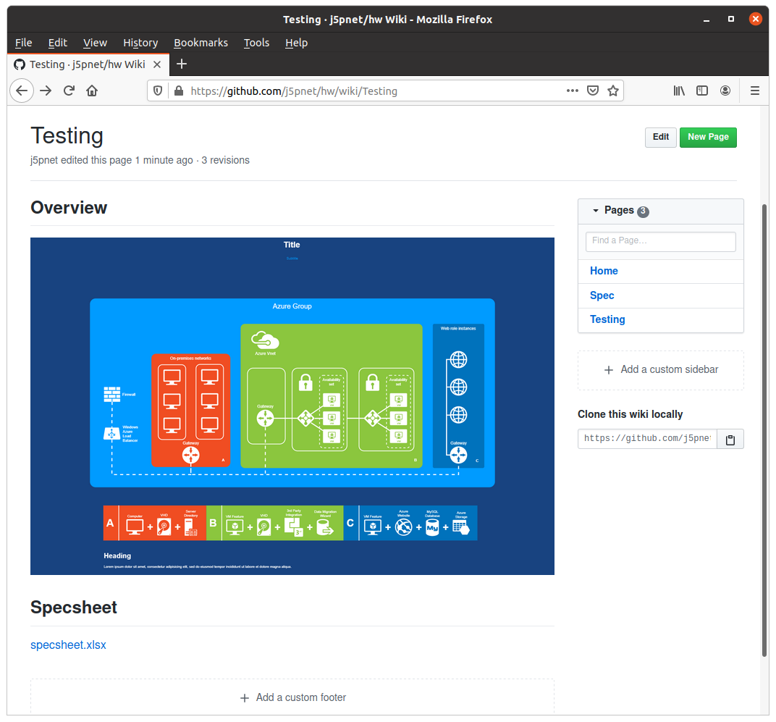
Task: Open the Firefox hamburger menu
Action: pyautogui.click(x=755, y=91)
